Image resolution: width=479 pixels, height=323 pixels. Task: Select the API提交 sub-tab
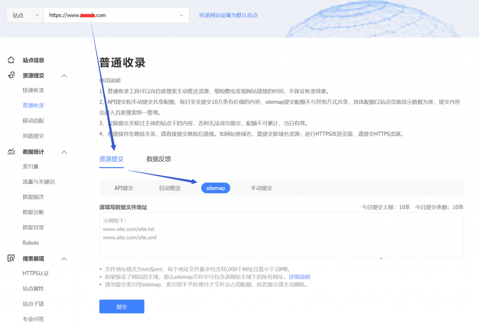tap(123, 188)
